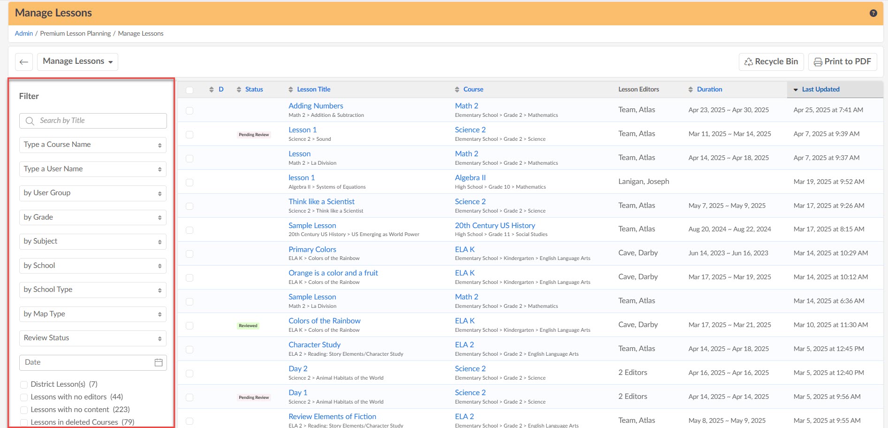Image resolution: width=888 pixels, height=428 pixels.
Task: Open Think like a Scientist lesson
Action: point(321,202)
